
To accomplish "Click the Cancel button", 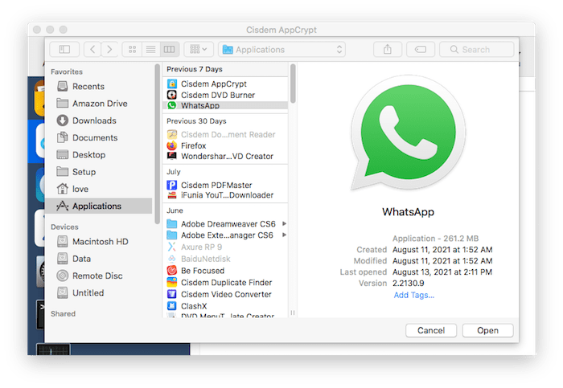I will click(x=431, y=330).
